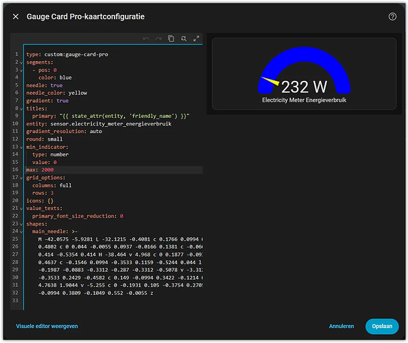The image size is (408, 343).
Task: Open search and replace in code editor
Action: tap(184, 38)
